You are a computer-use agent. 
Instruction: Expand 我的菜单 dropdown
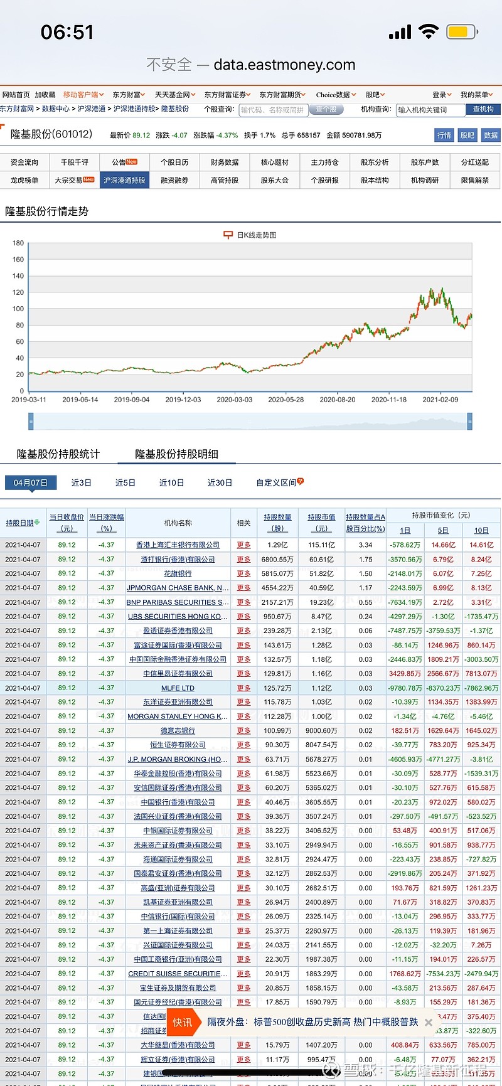[x=477, y=95]
